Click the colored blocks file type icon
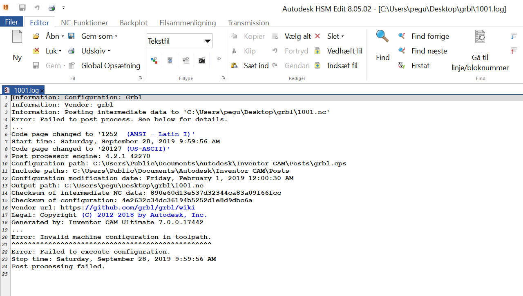This screenshot has height=296, width=523. pyautogui.click(x=154, y=60)
